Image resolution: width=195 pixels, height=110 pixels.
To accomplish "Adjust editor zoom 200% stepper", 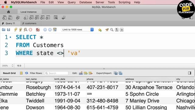I will [x=12, y=66].
